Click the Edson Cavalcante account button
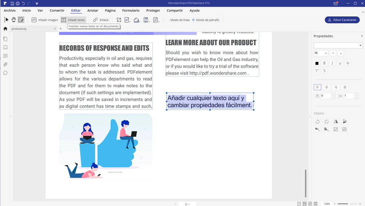 coord(342,20)
